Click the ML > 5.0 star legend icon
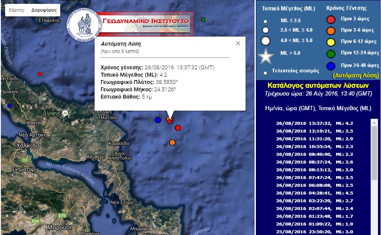381x235 pixels. click(x=266, y=56)
